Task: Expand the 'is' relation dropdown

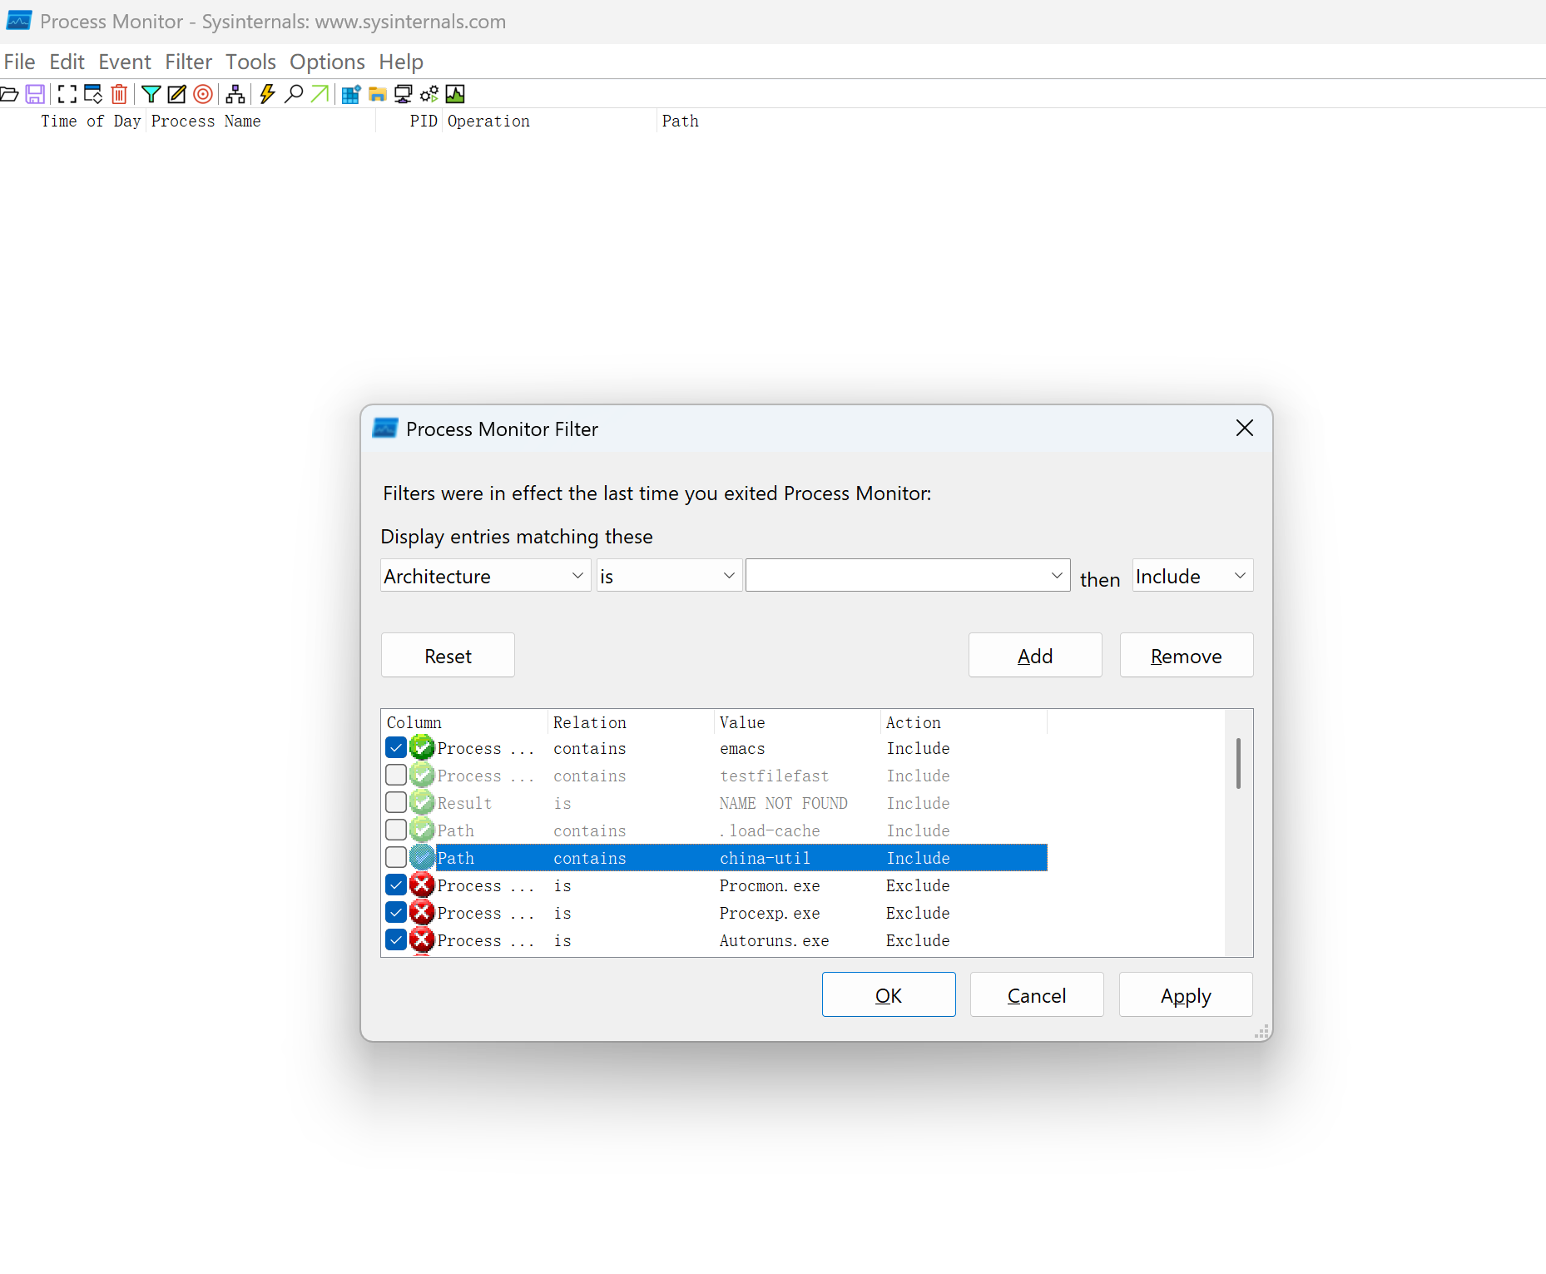Action: click(668, 576)
